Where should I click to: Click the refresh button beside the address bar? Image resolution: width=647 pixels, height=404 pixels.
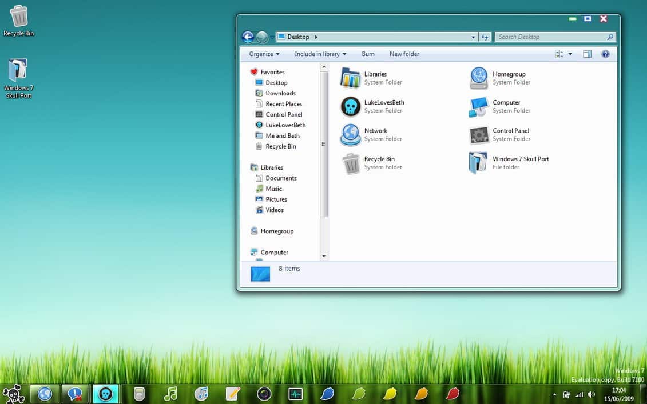click(x=485, y=37)
